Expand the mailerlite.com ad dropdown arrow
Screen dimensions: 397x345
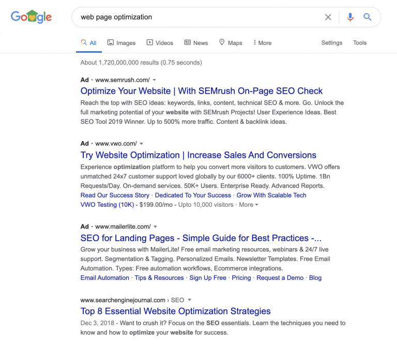[155, 227]
